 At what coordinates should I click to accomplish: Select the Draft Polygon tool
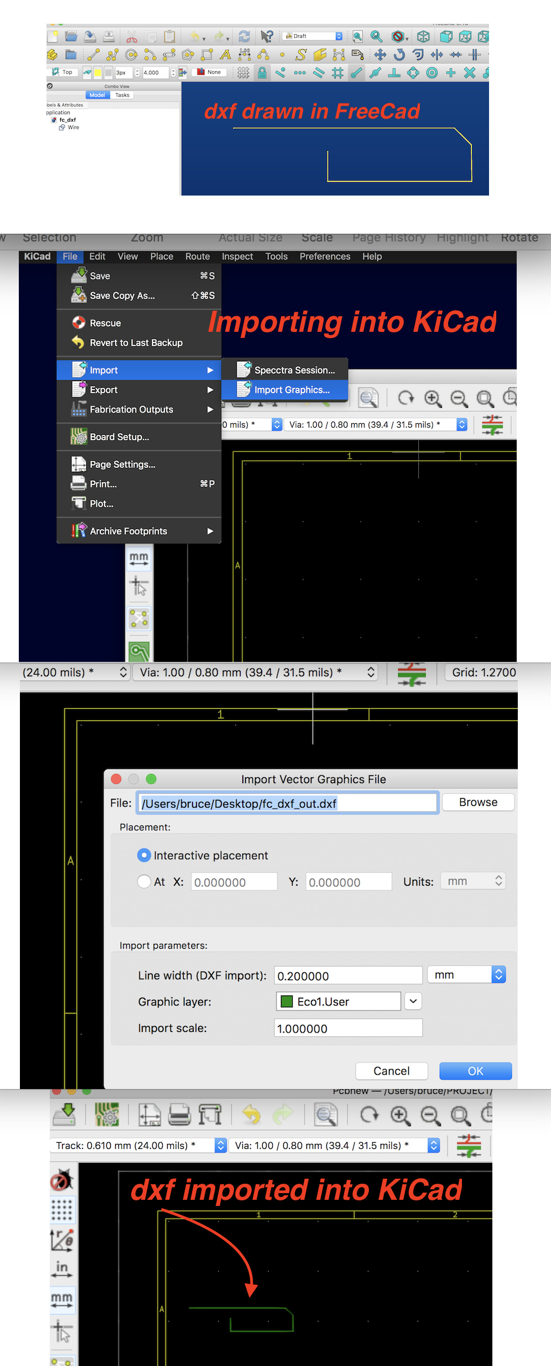tap(188, 55)
